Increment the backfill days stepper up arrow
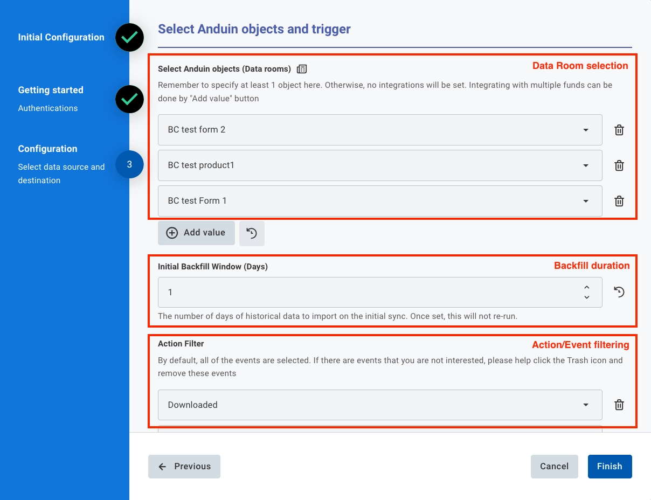The height and width of the screenshot is (500, 651). [x=587, y=287]
